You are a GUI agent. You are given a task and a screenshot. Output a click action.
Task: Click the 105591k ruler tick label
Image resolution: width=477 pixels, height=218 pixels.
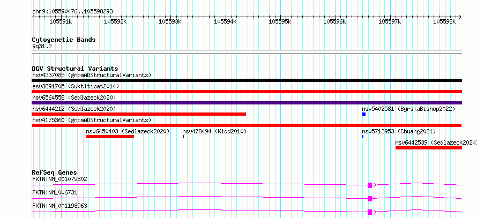pos(61,21)
